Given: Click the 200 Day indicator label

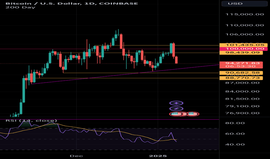Looking at the screenshot, I should pos(20,8).
